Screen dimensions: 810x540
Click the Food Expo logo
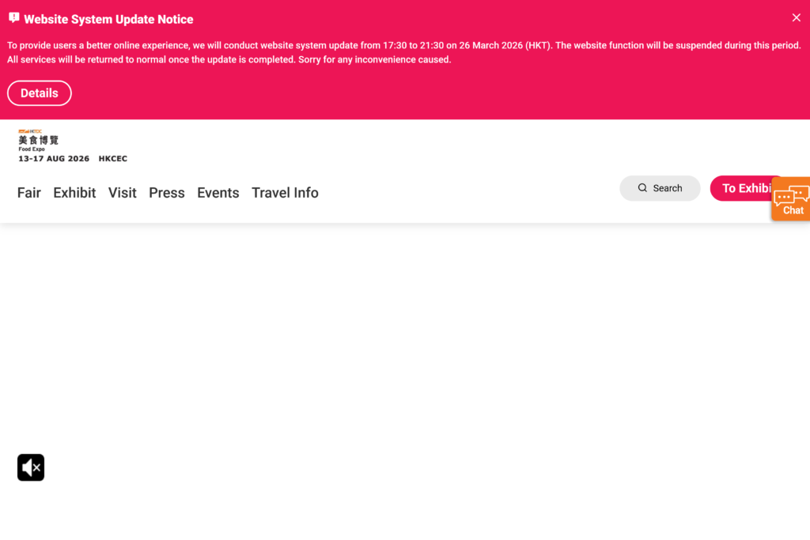(x=38, y=140)
